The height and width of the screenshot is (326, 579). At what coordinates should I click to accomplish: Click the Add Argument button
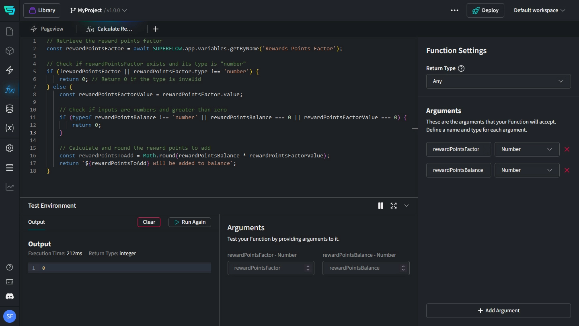(x=498, y=311)
